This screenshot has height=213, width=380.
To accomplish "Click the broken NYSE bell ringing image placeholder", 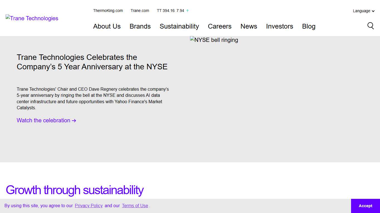I will coord(214,40).
